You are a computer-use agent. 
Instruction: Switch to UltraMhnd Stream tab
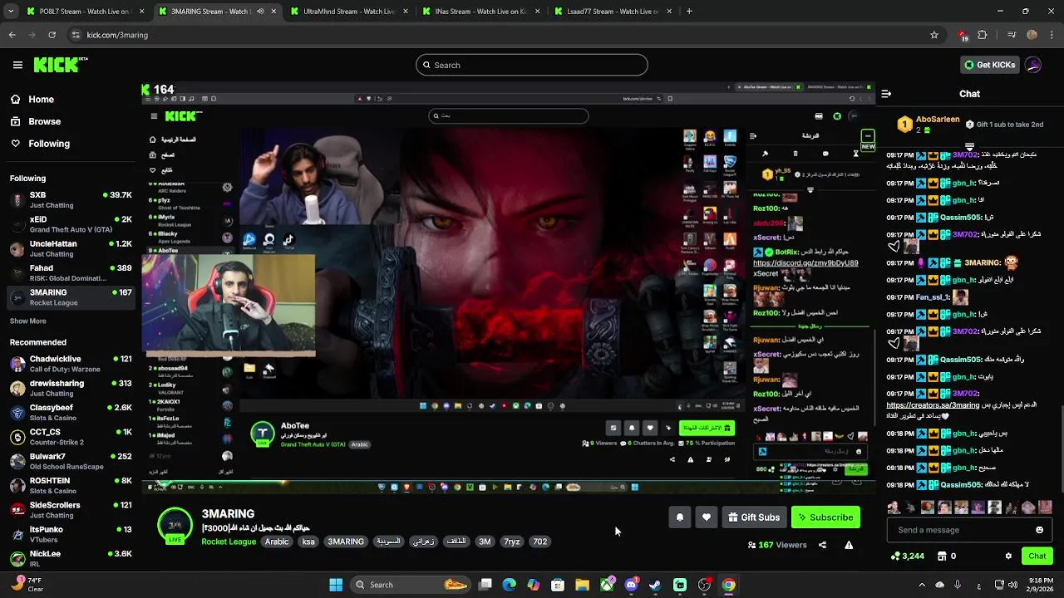click(348, 12)
